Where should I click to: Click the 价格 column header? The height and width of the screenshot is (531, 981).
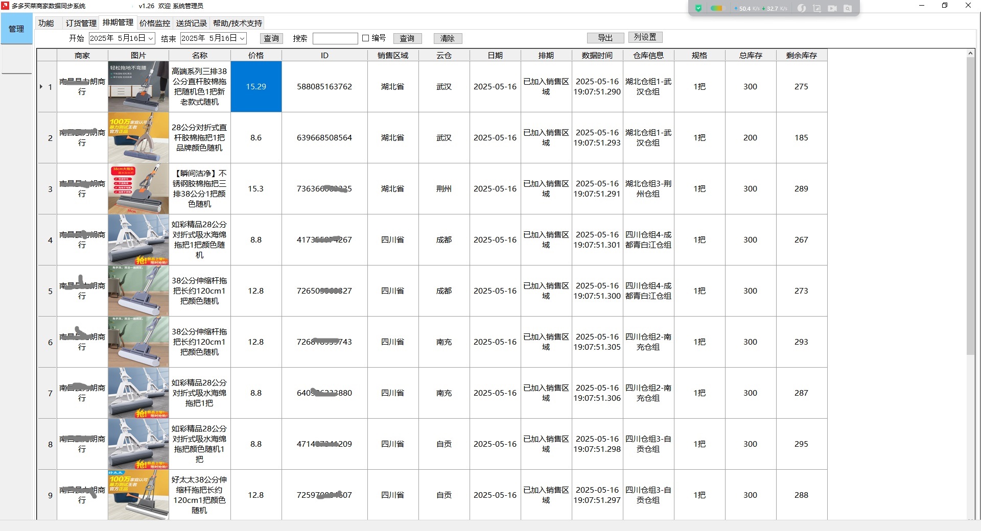click(x=256, y=55)
